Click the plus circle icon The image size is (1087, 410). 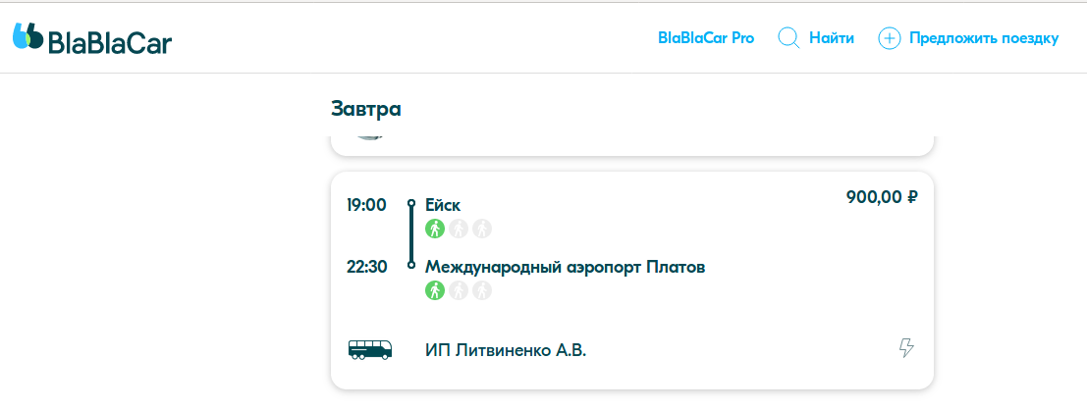890,38
